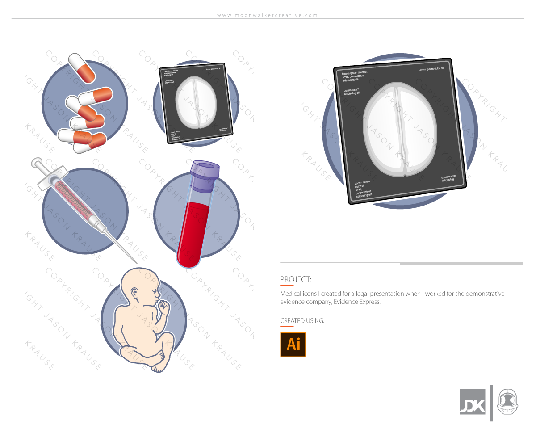Click the Adobe Illustrator Ai icon
The image size is (536, 429).
point(293,345)
